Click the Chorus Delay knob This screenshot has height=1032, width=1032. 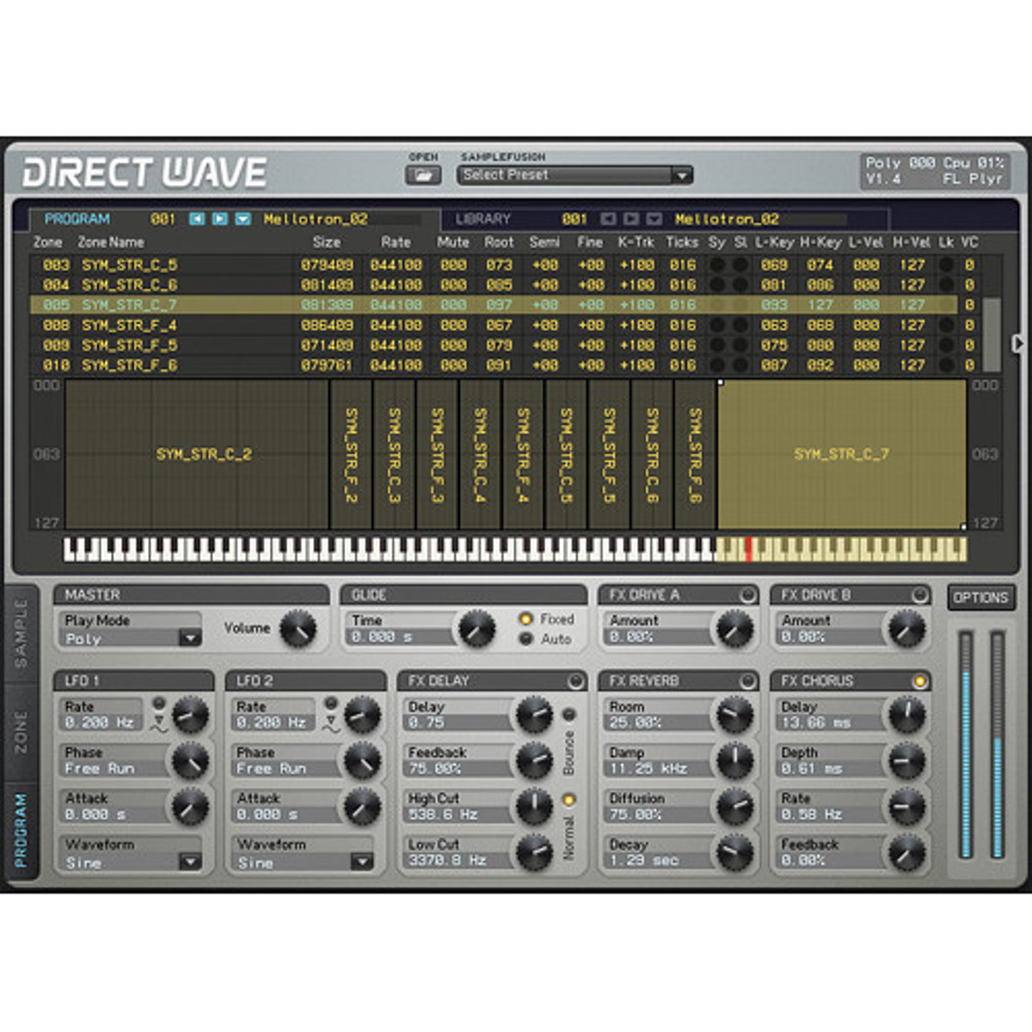click(x=906, y=715)
